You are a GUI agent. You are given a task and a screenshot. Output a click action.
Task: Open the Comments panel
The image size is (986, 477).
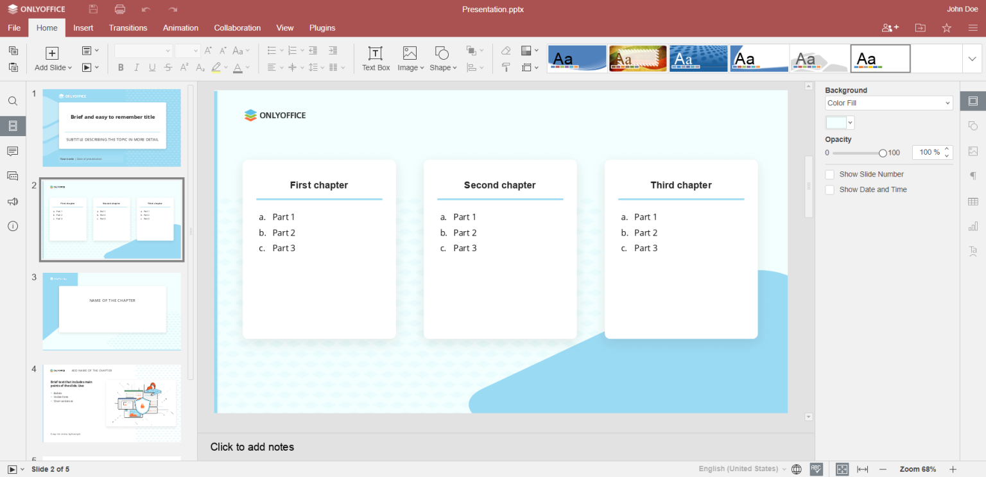[x=12, y=151]
